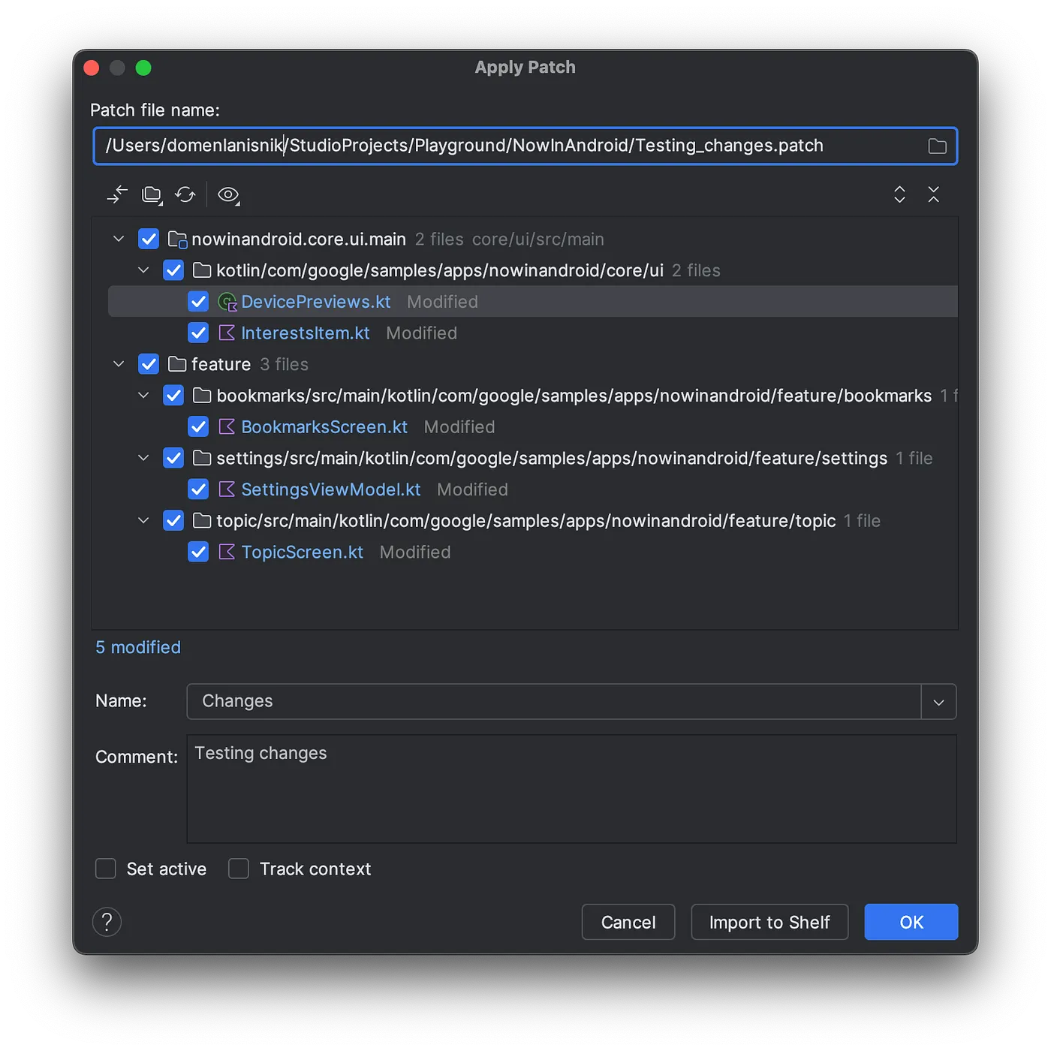Click the Kotlin file icon beside TopicScreen.kt
Viewport: 1051px width, 1051px height.
pyautogui.click(x=227, y=553)
